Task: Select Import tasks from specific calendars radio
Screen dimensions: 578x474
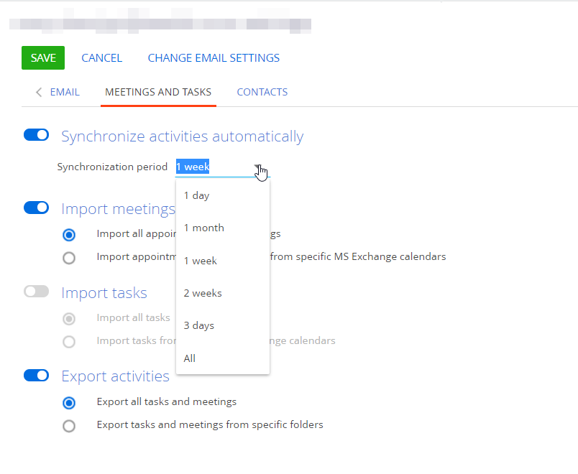Action: point(69,341)
